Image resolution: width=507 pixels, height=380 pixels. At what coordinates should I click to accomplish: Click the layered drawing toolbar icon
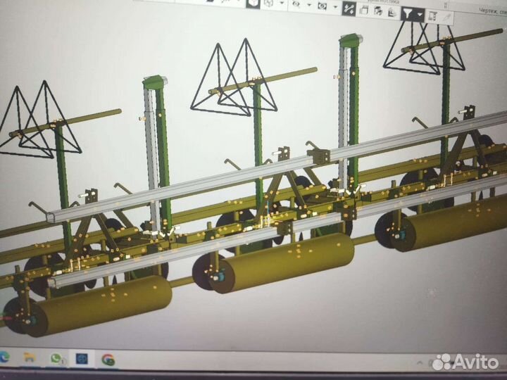click(x=392, y=13)
